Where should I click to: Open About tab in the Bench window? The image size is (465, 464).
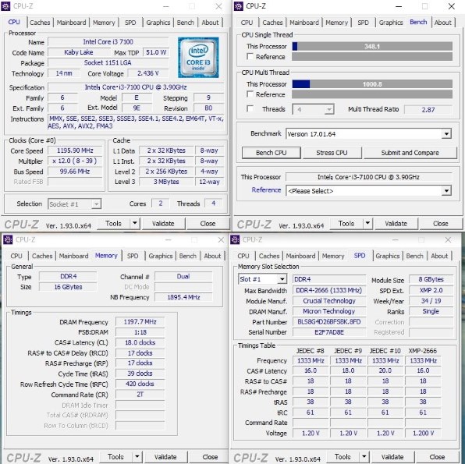(442, 23)
